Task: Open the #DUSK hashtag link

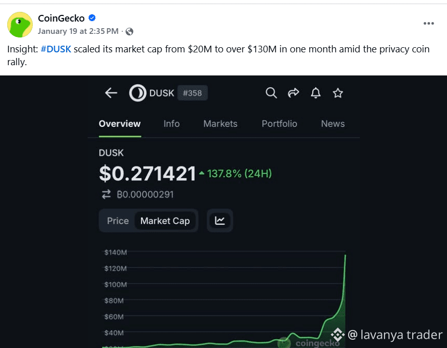Action: [x=56, y=49]
